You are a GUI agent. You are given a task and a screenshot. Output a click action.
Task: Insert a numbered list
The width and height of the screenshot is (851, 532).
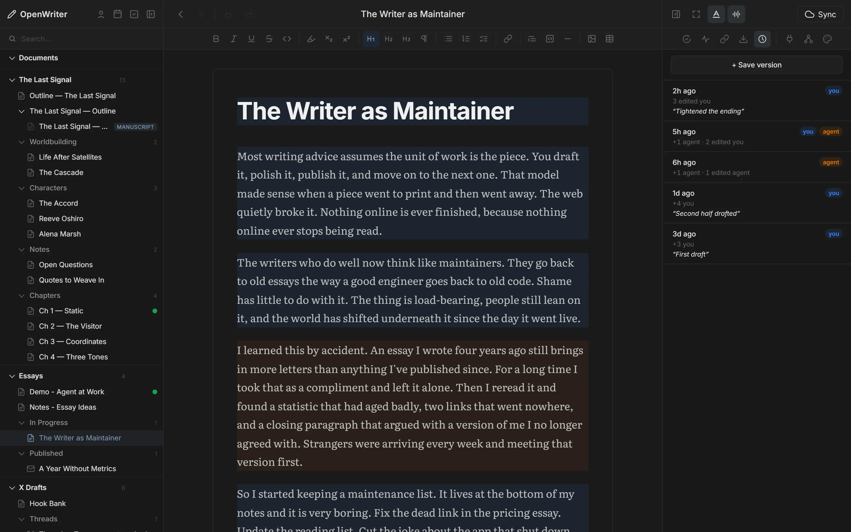[466, 39]
